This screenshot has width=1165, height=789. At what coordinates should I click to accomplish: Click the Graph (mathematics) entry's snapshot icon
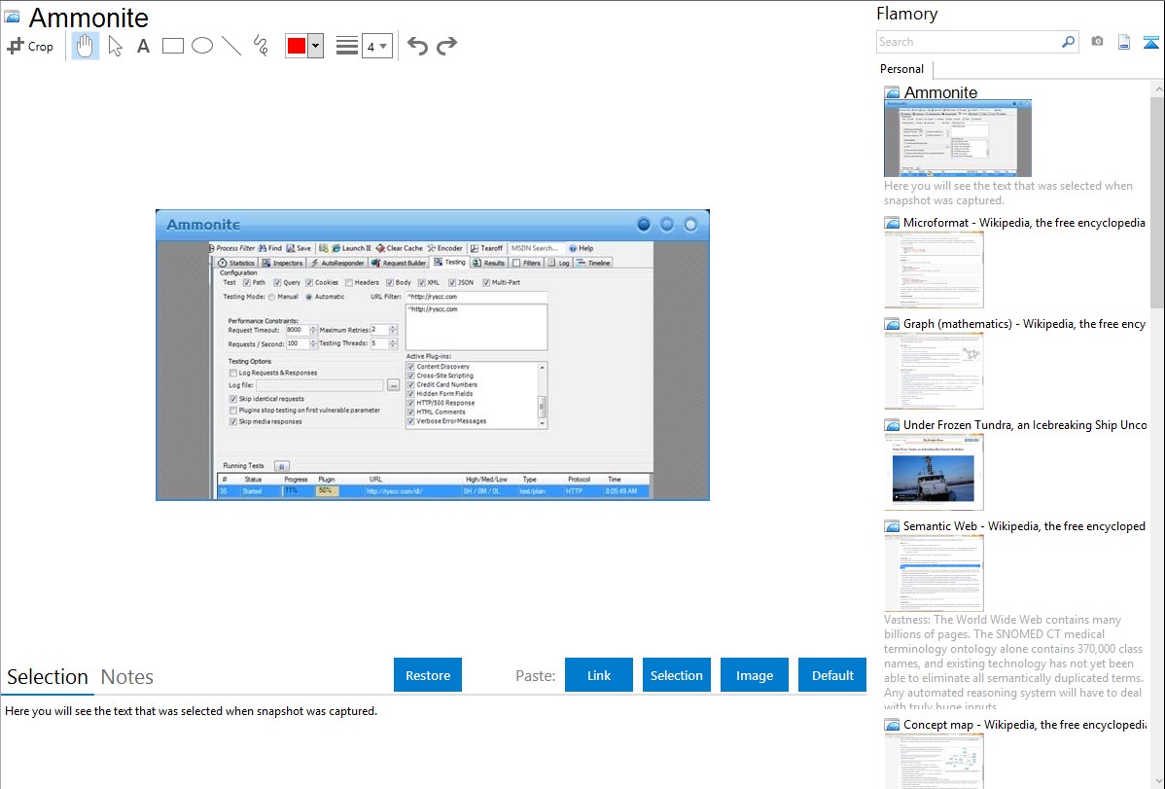(892, 324)
